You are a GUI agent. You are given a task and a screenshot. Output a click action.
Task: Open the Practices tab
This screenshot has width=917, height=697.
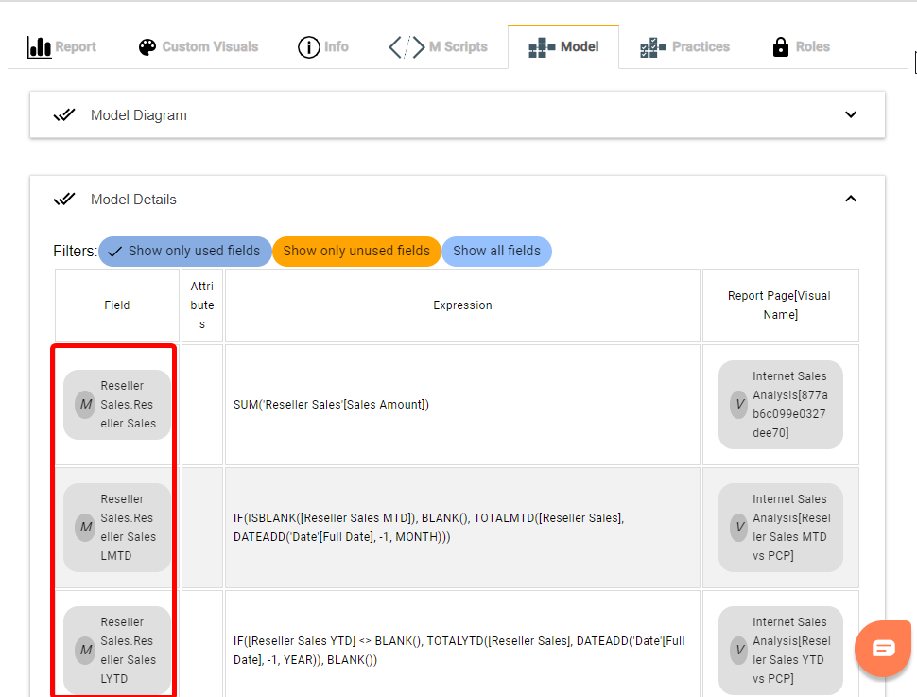click(x=684, y=47)
